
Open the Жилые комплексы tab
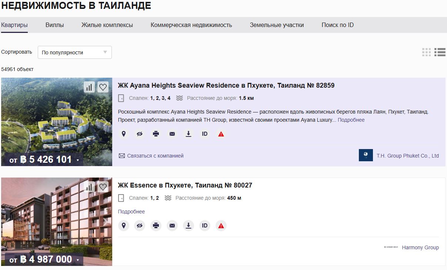click(x=107, y=25)
